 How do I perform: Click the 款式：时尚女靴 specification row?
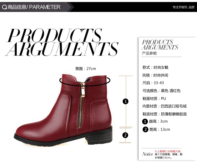(155, 68)
